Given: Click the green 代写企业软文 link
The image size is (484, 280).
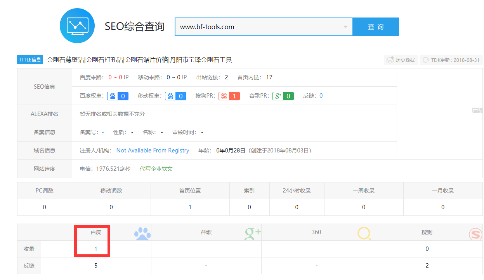Looking at the screenshot, I should pos(156,169).
